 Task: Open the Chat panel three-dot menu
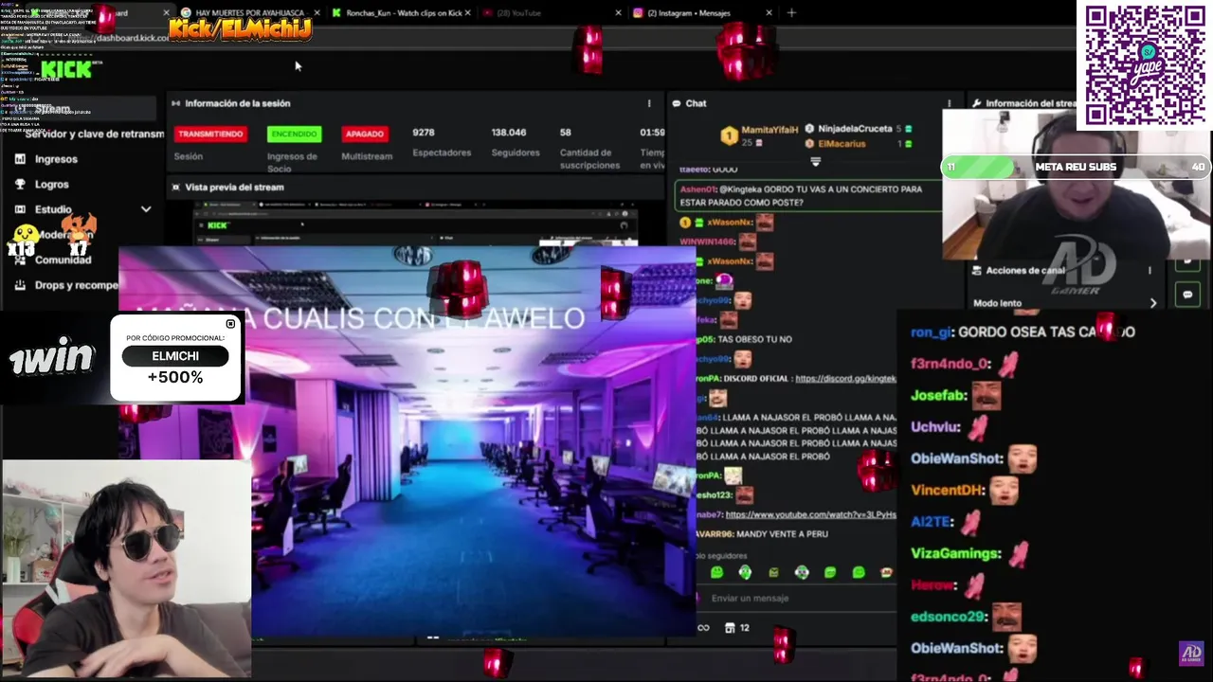[949, 103]
